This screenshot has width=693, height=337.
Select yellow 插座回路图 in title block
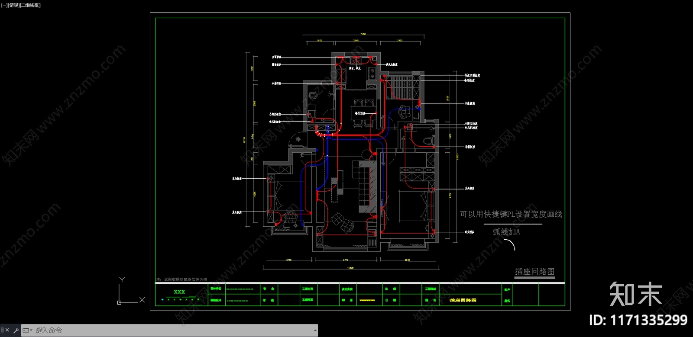[x=463, y=300]
